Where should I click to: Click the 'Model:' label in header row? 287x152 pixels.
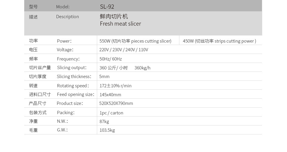pos(63,7)
